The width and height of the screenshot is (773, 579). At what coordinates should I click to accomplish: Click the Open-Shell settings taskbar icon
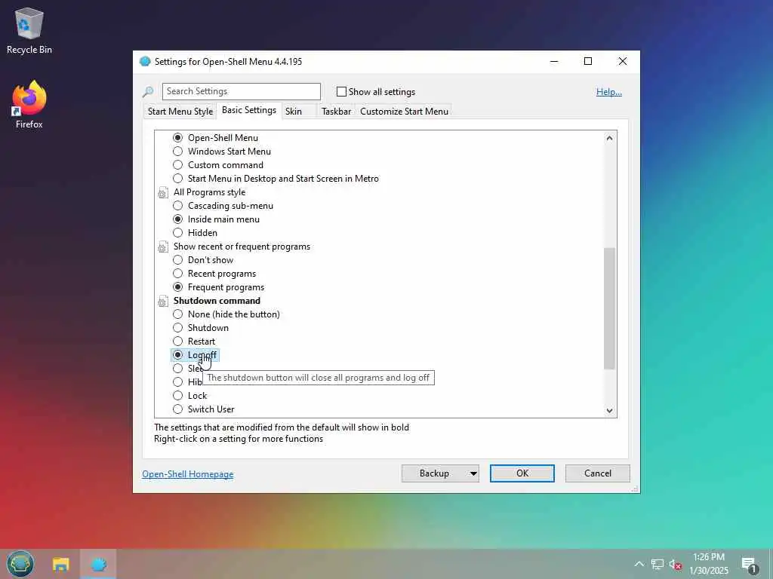[99, 564]
